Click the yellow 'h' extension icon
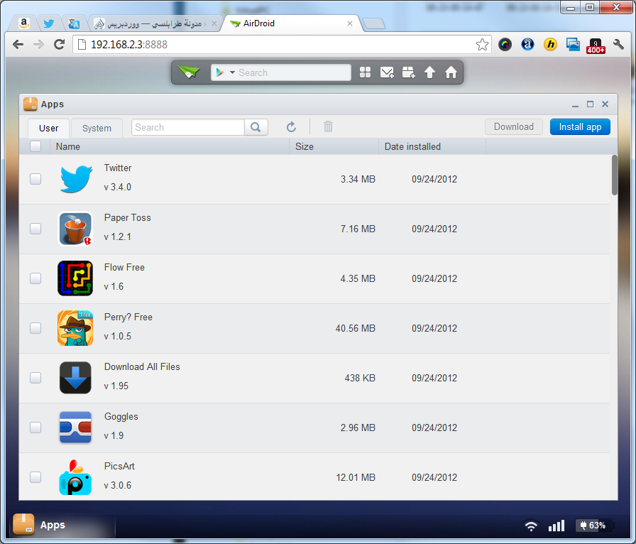Image resolution: width=636 pixels, height=544 pixels. 550,44
